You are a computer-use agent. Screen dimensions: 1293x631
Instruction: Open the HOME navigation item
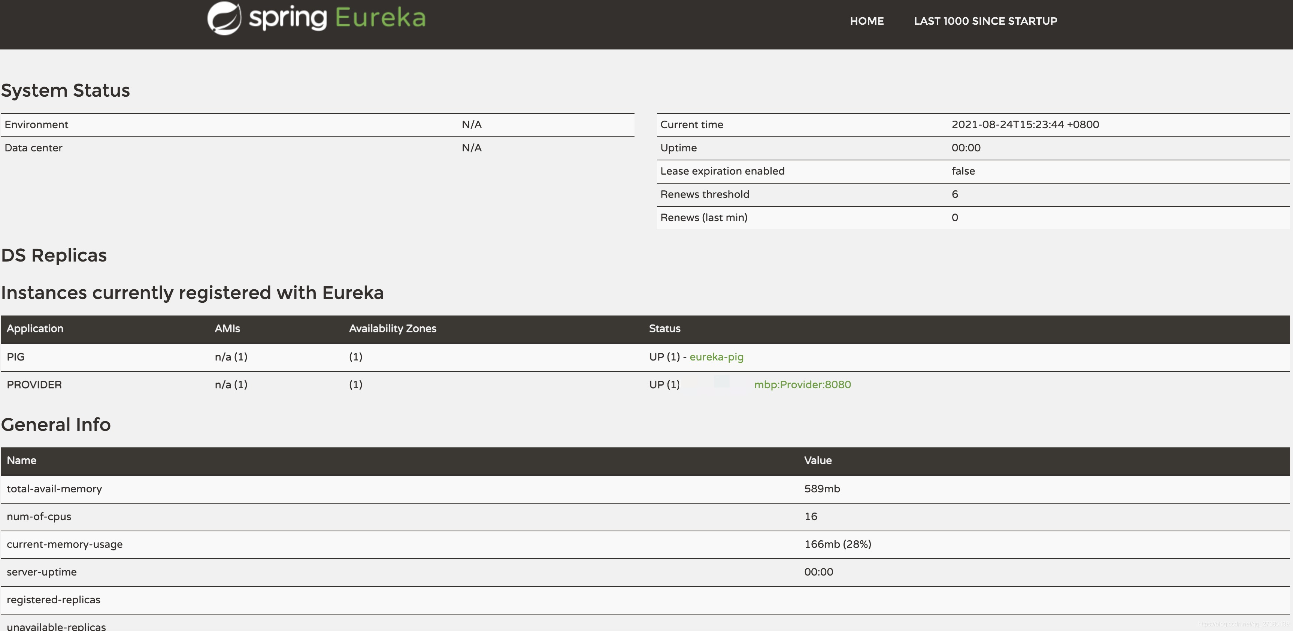pyautogui.click(x=866, y=21)
